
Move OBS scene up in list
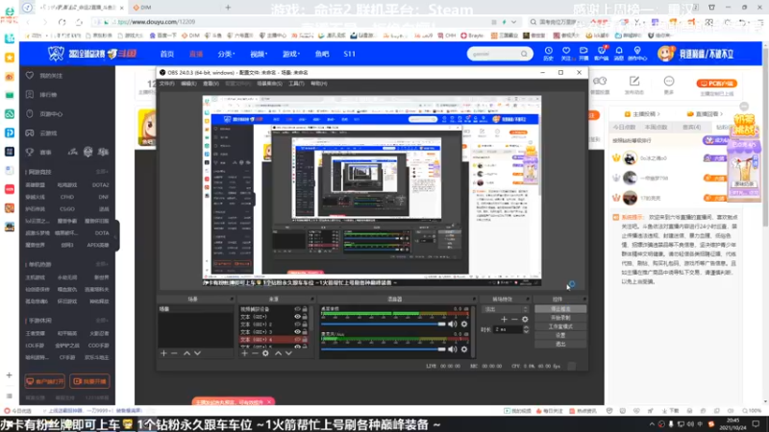[186, 353]
